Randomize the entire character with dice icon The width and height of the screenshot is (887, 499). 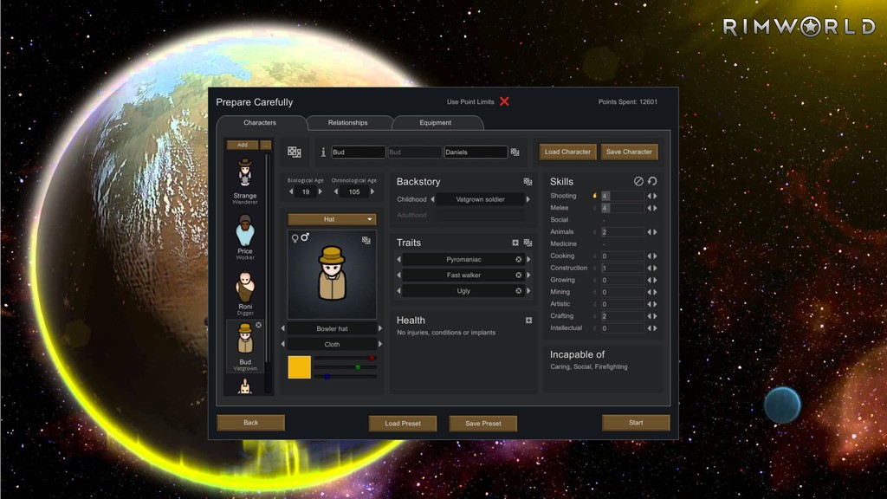(295, 152)
